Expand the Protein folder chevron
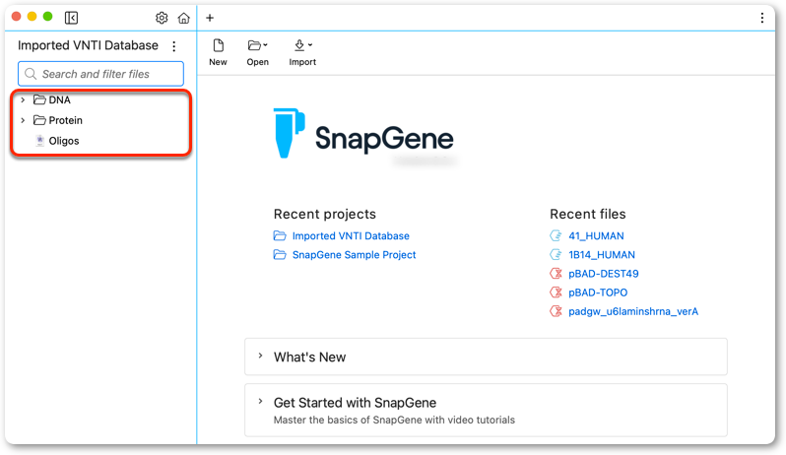The width and height of the screenshot is (786, 455). tap(23, 120)
